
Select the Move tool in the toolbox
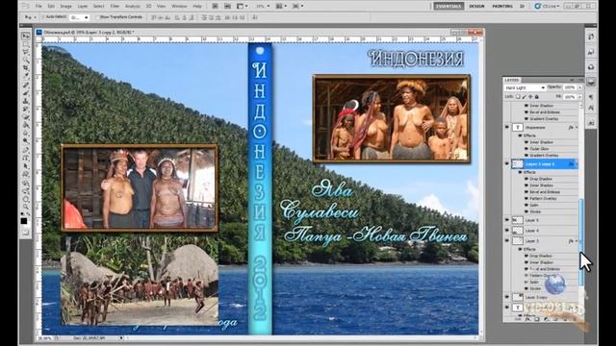(26, 37)
